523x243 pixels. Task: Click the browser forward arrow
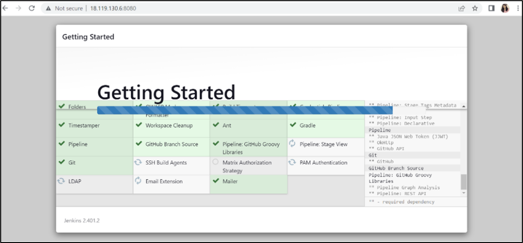pyautogui.click(x=18, y=8)
